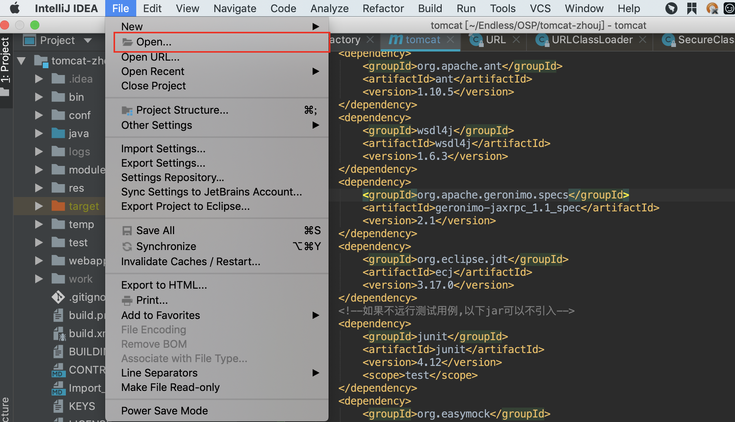Switch to the URLClassLoader tab
The image size is (735, 422).
(592, 40)
